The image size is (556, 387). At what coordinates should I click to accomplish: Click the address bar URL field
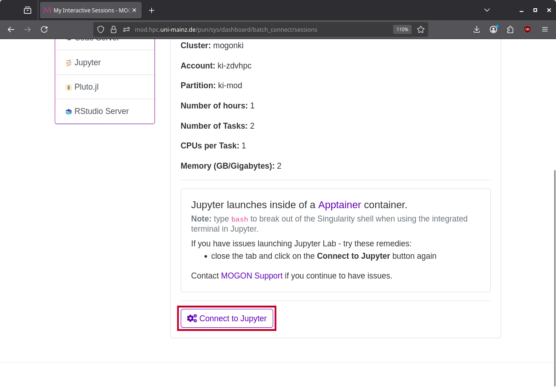(x=261, y=29)
